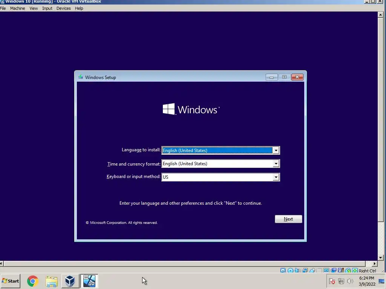Click the audio status icon in VirtualBox

point(297,271)
